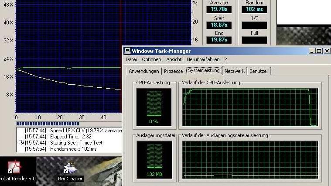
Task: Click the Auslagerungsdatei 132 MB gauge
Action: pyautogui.click(x=154, y=160)
